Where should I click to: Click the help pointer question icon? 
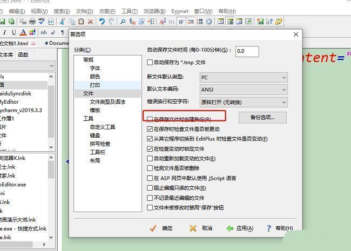[269, 22]
